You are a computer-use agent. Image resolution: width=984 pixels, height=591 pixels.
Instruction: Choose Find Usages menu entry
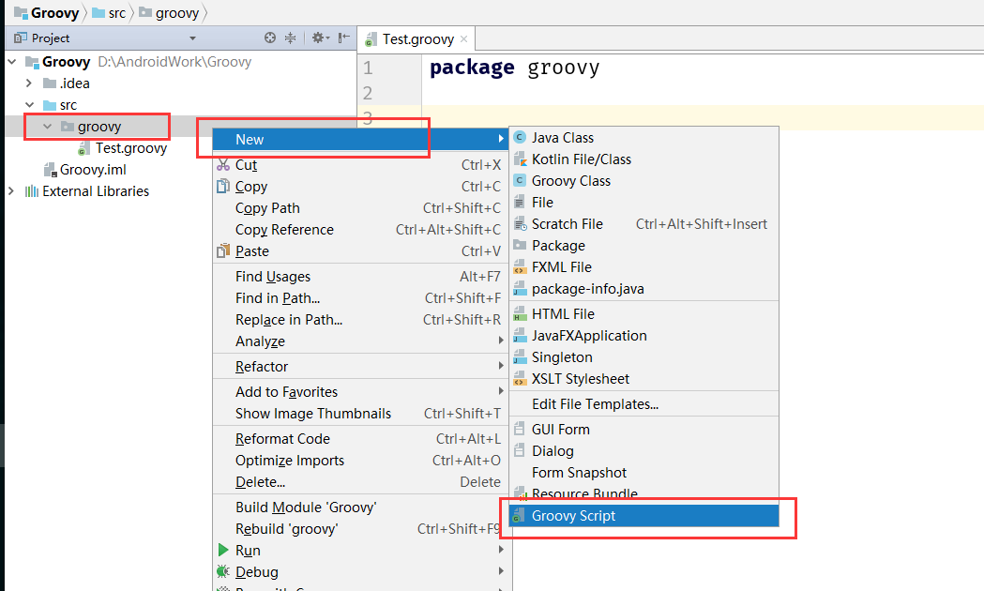coord(360,276)
